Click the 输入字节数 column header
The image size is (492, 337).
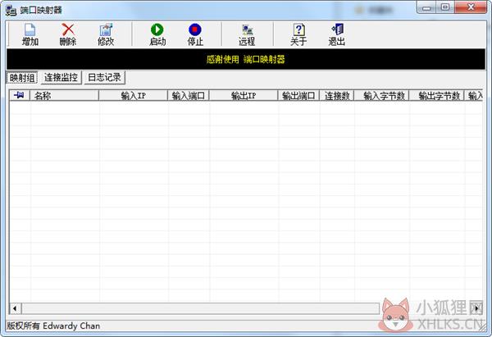381,95
